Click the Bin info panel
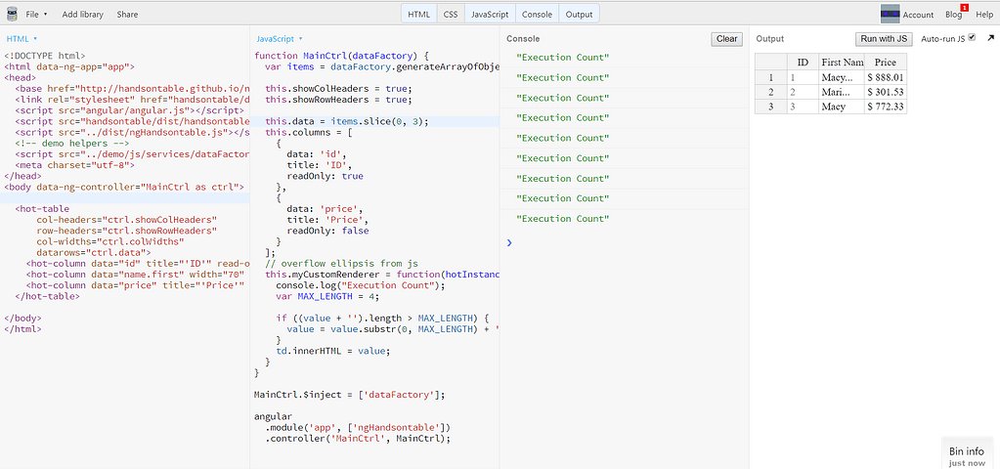This screenshot has width=1000, height=469. pos(966,454)
